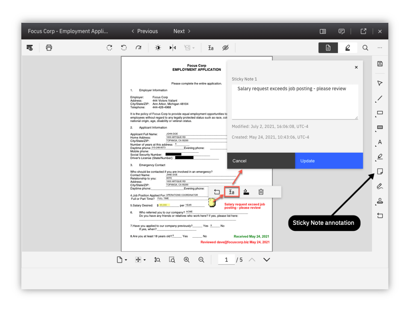Close the Sticky Note 1 dialog
This screenshot has width=410, height=312.
tap(356, 68)
